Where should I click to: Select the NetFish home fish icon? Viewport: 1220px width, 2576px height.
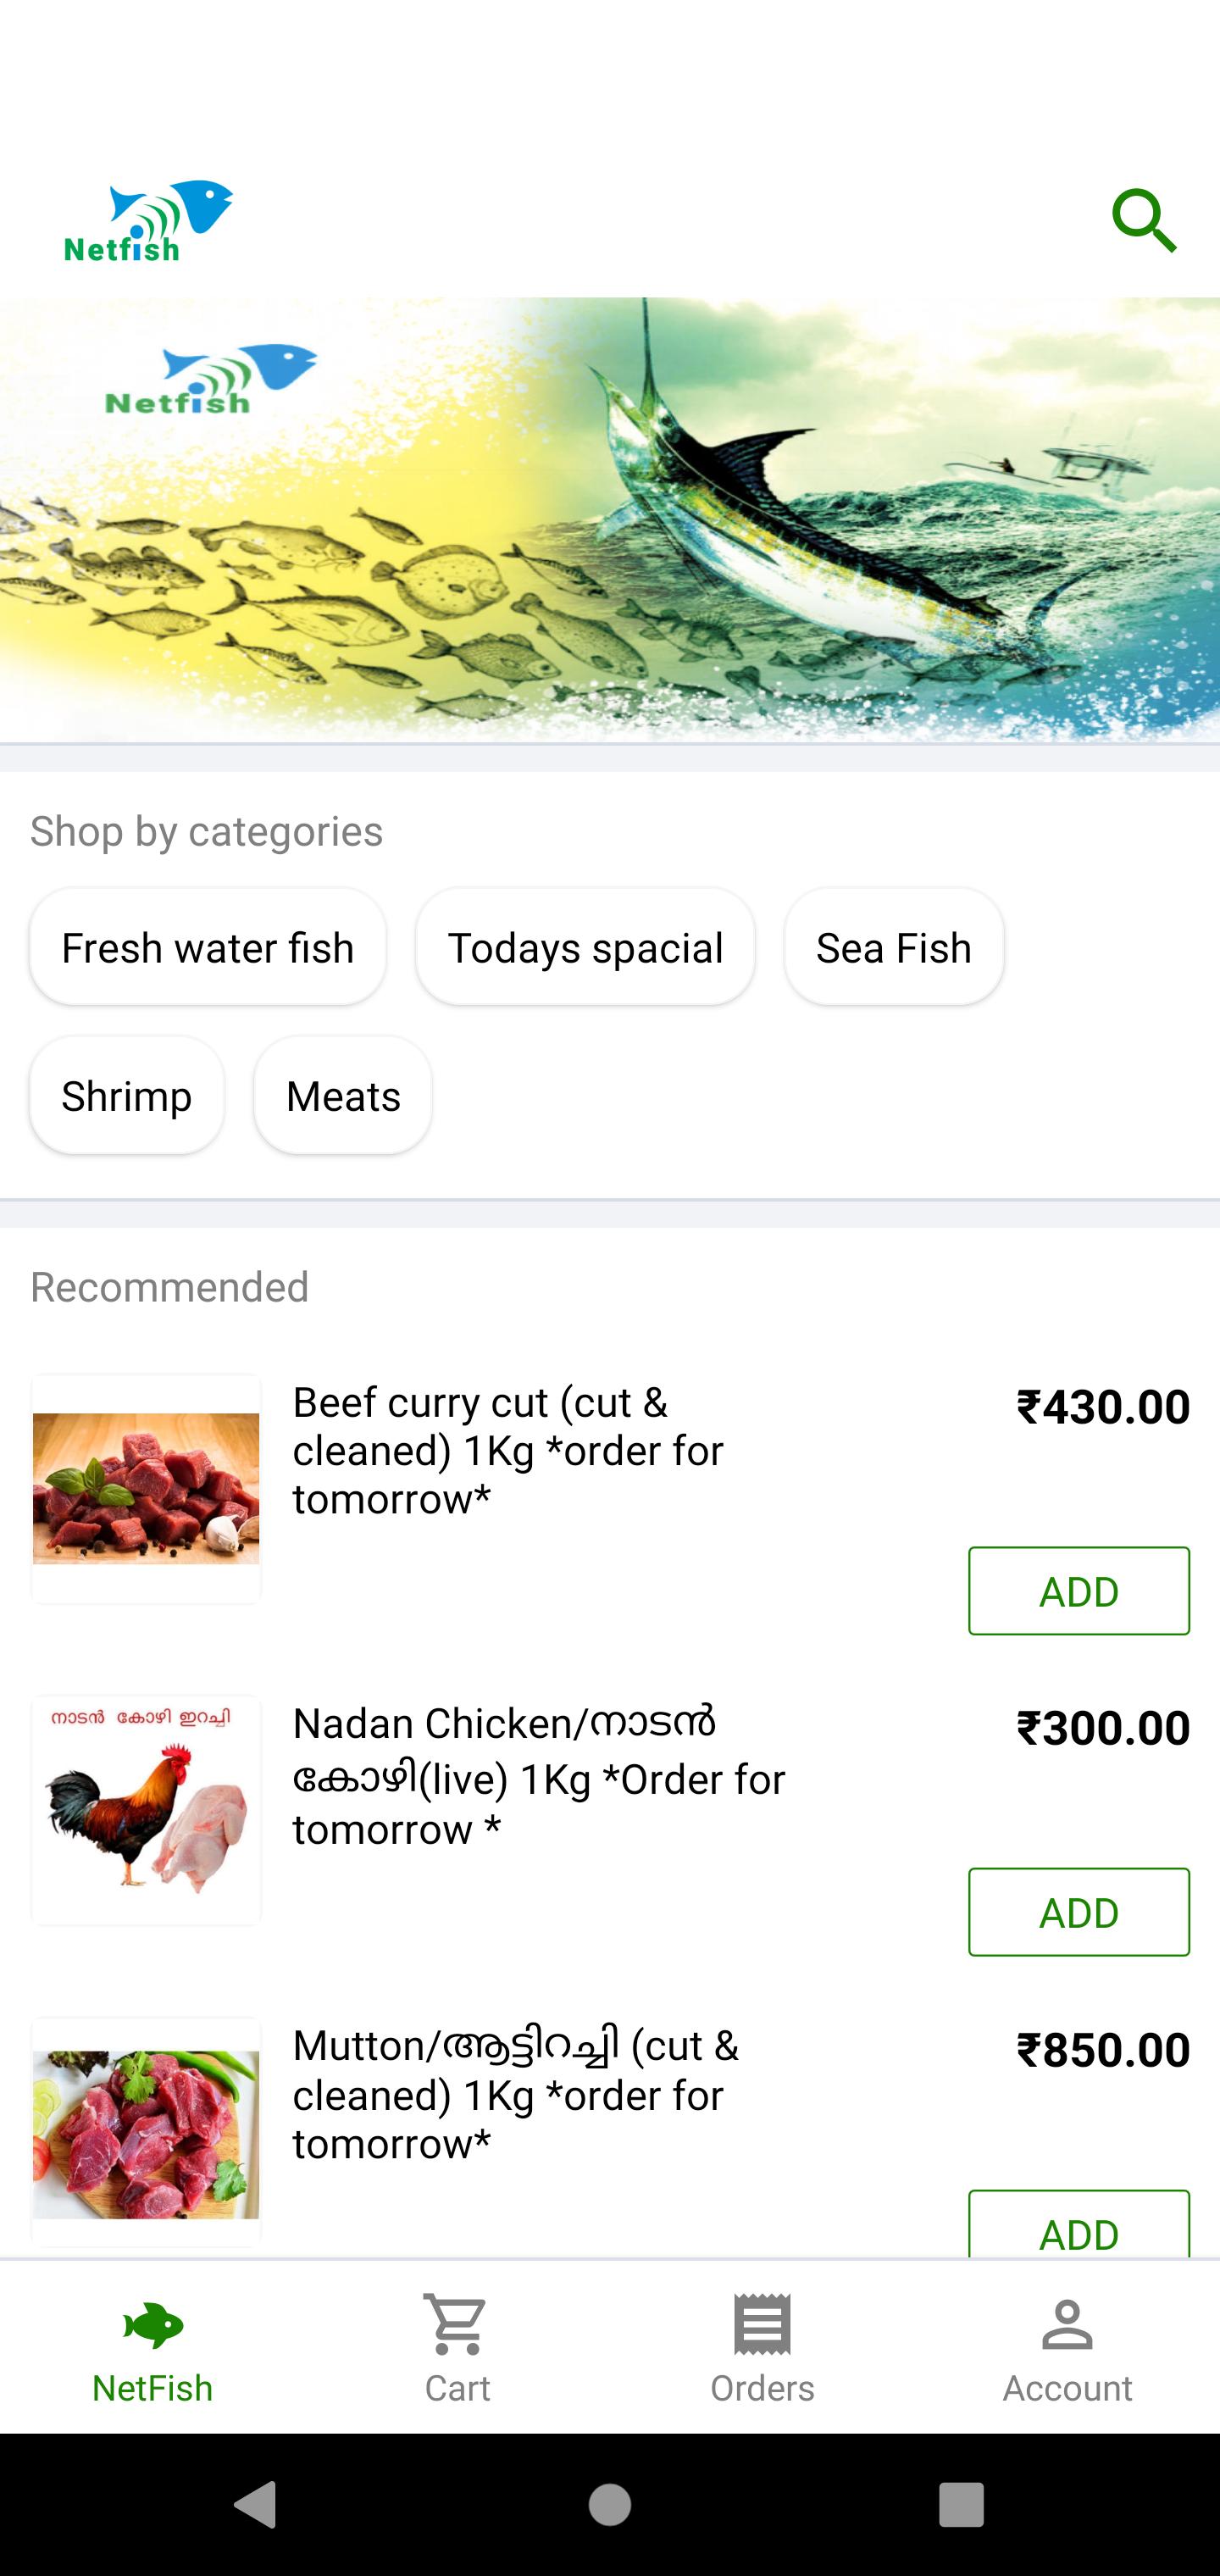tap(153, 2325)
